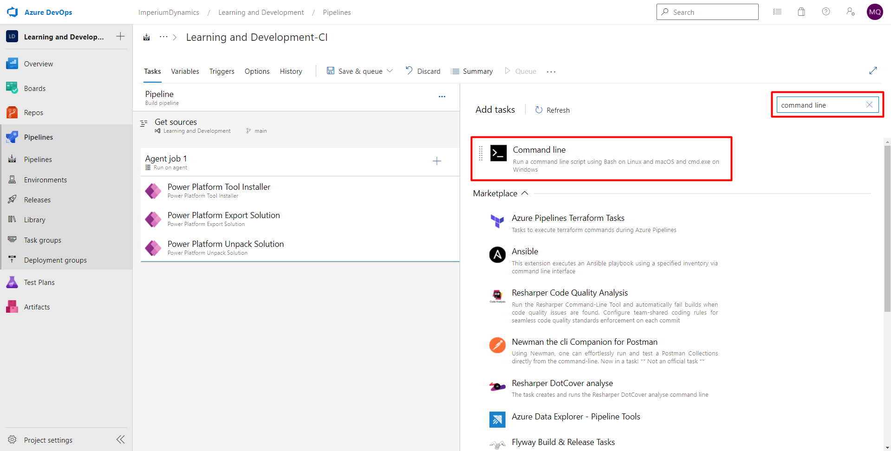
Task: Open Boards from the left sidebar
Action: pyautogui.click(x=35, y=88)
